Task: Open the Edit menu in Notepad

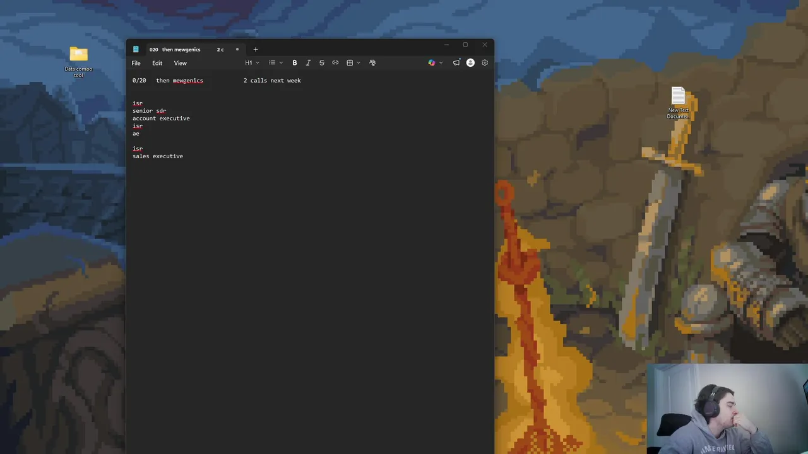Action: coord(157,63)
